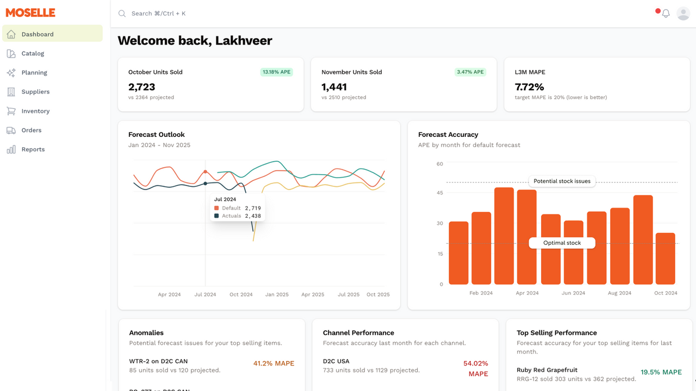Click the Potential stock issues label

[x=562, y=181]
